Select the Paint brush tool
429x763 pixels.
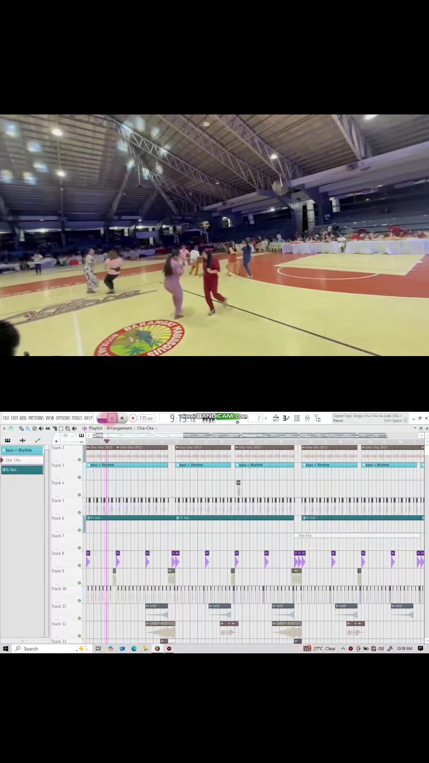27,428
